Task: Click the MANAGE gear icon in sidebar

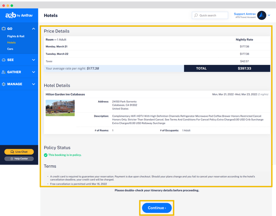Action: click(4, 85)
